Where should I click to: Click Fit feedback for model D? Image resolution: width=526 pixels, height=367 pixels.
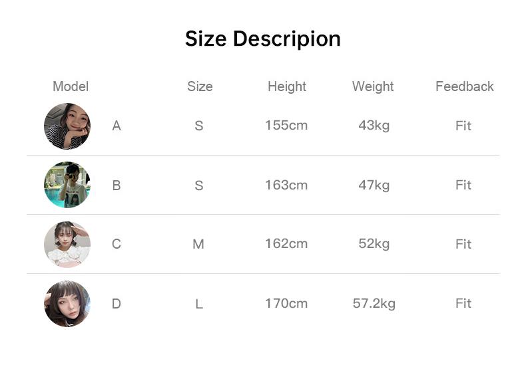(463, 303)
